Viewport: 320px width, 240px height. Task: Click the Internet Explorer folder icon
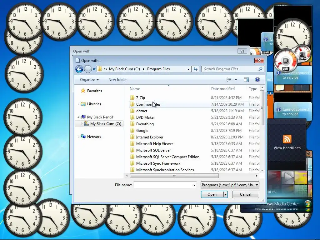(132, 137)
